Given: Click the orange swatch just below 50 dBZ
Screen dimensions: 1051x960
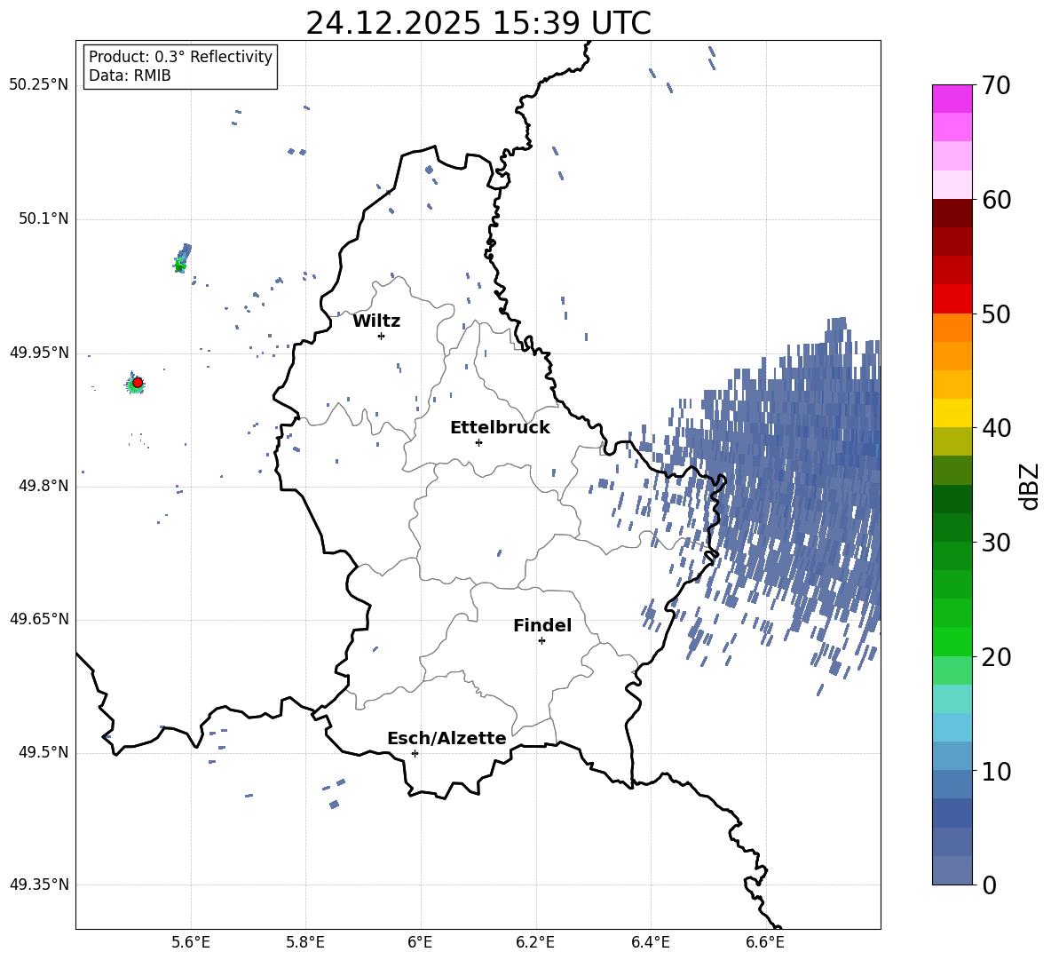Looking at the screenshot, I should coord(952,328).
